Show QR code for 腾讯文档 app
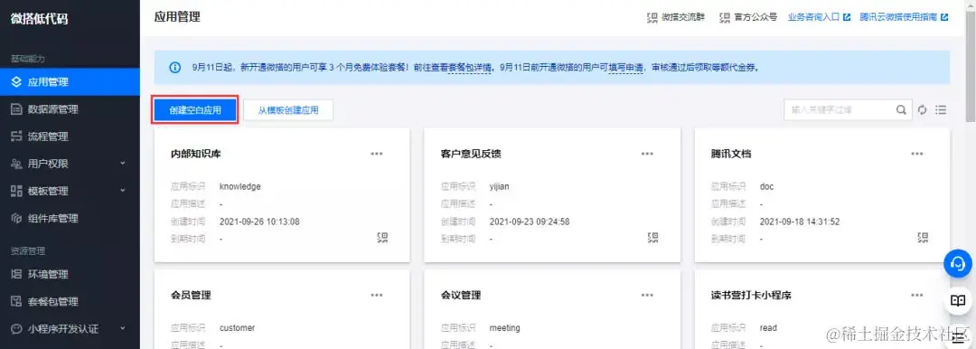Screen dimensions: 976x349 click(x=923, y=237)
